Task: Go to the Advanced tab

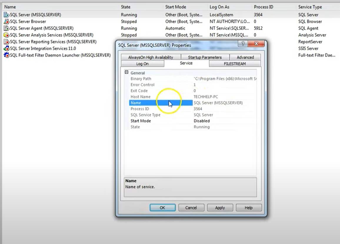Action: [245, 57]
